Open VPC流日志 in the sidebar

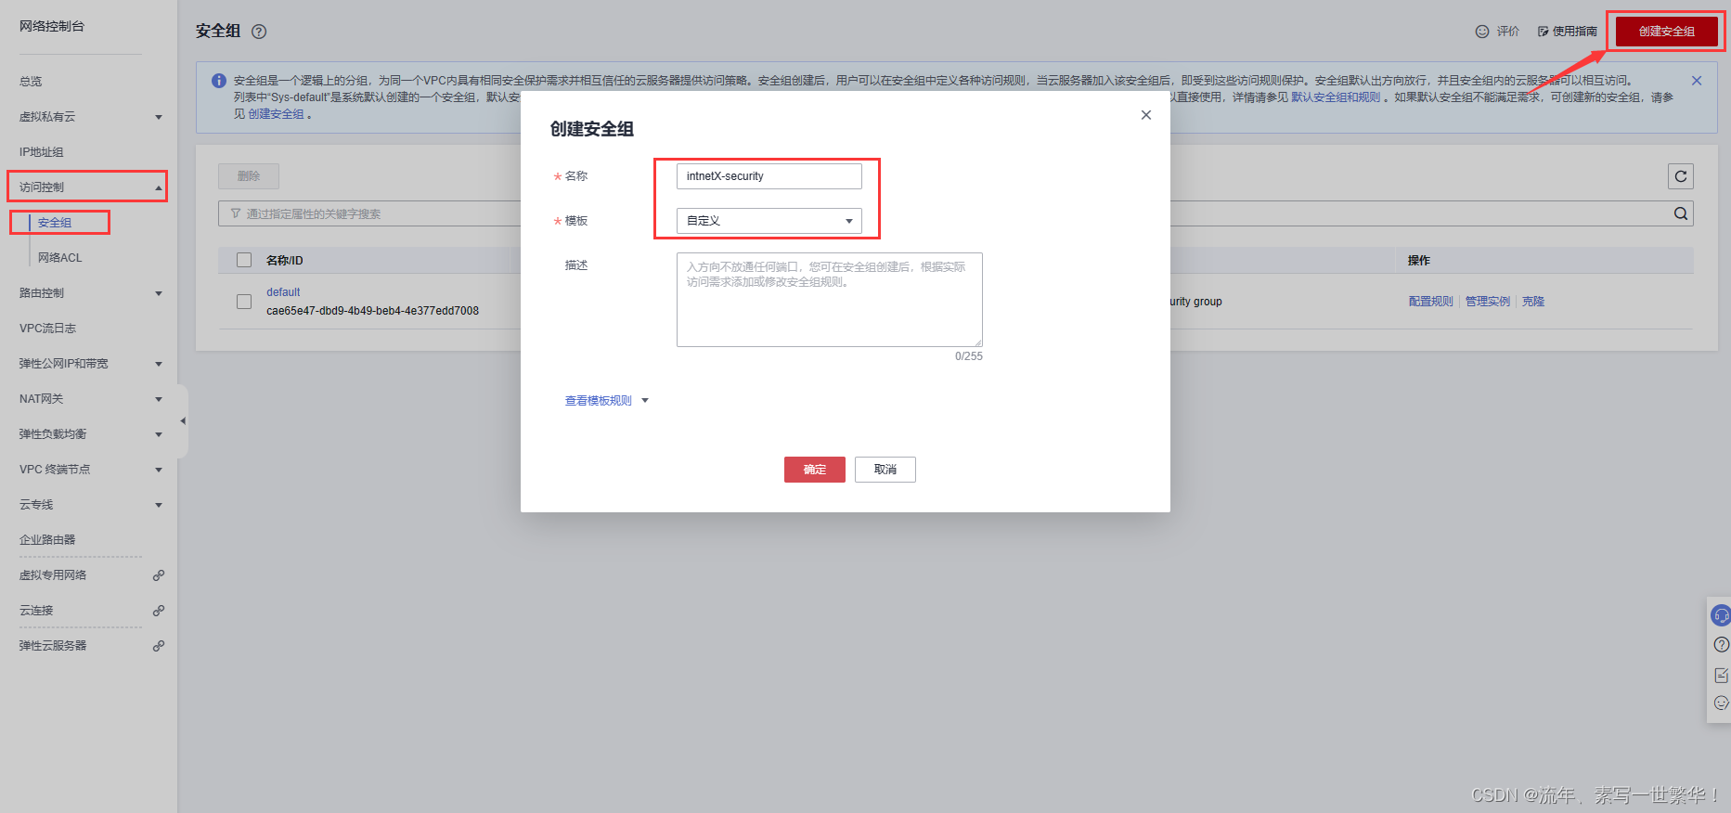[x=47, y=329]
